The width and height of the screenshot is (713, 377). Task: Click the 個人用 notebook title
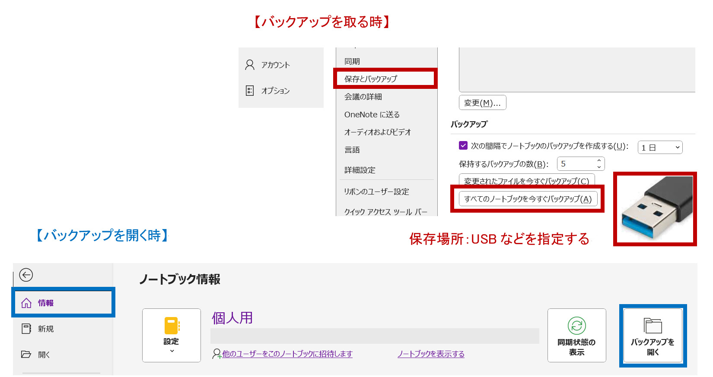tap(232, 318)
